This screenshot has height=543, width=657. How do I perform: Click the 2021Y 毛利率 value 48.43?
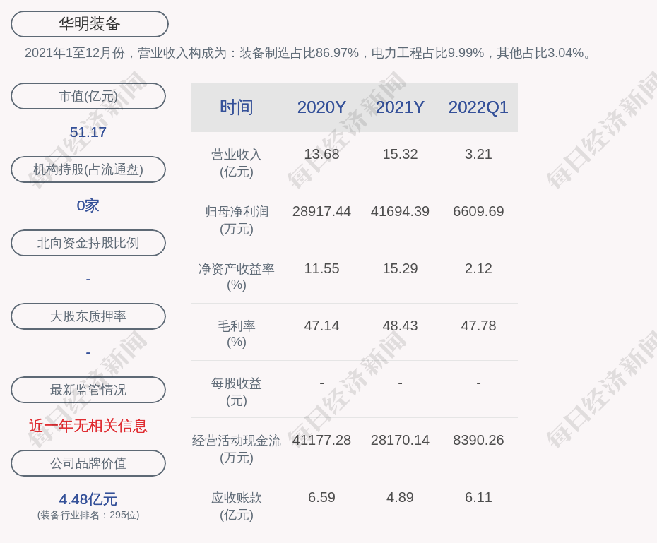[x=400, y=326]
